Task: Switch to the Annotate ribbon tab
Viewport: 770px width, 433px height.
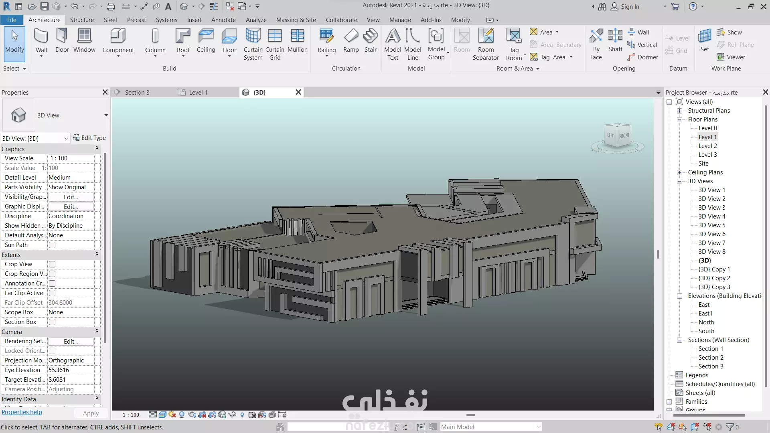Action: pos(223,20)
